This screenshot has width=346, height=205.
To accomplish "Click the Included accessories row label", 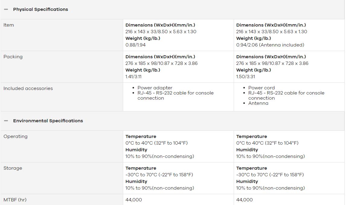I will [x=28, y=88].
